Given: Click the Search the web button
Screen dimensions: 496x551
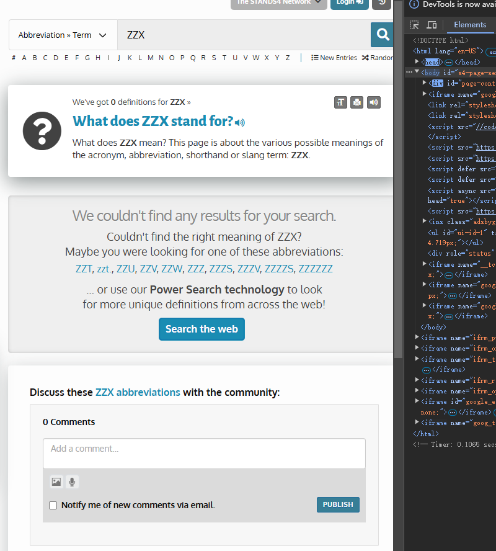Looking at the screenshot, I should tap(201, 329).
